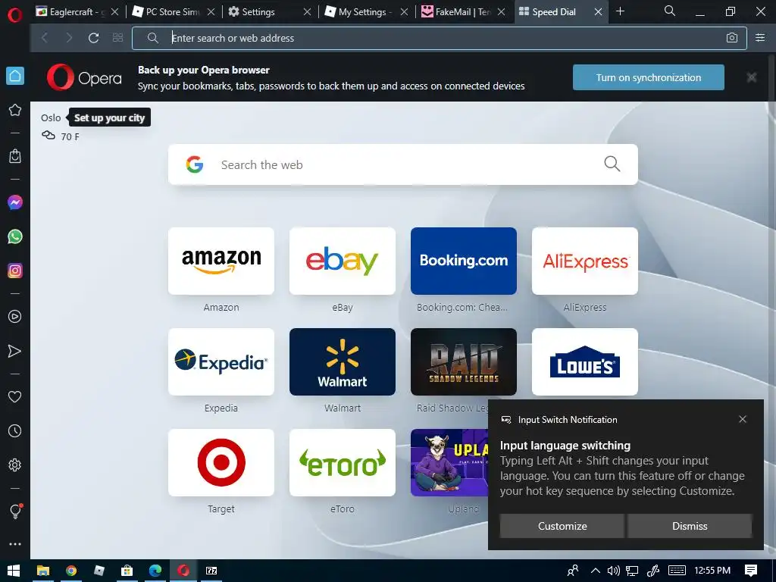
Task: Show hidden system tray icons
Action: (596, 571)
